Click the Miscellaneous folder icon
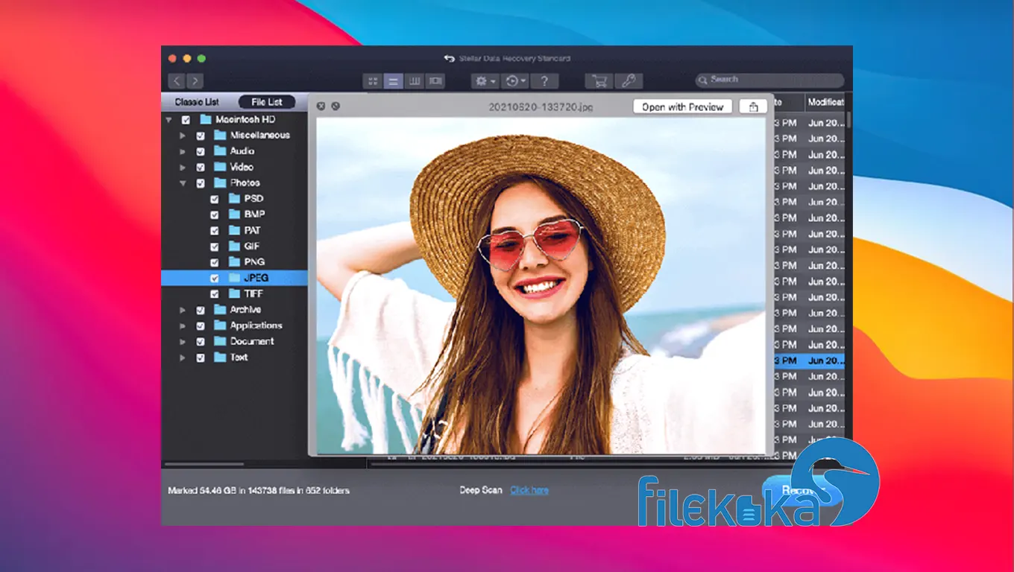This screenshot has height=572, width=1014. click(x=220, y=135)
